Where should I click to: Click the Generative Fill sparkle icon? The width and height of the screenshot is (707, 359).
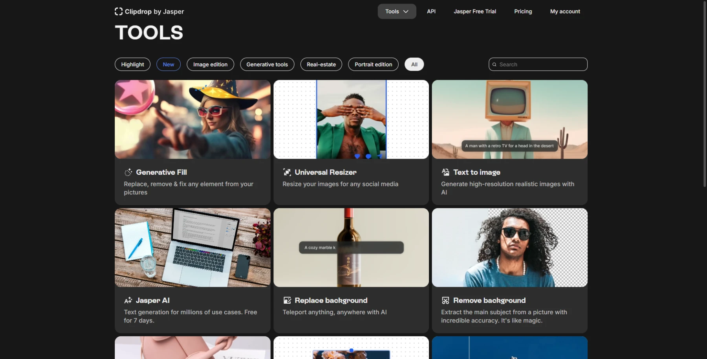(x=128, y=172)
